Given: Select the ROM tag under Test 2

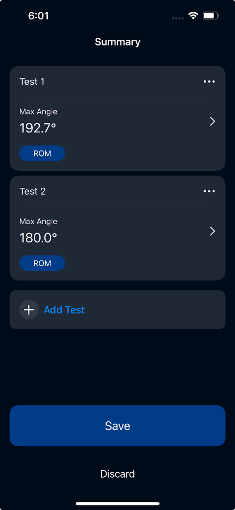Looking at the screenshot, I should pyautogui.click(x=42, y=263).
